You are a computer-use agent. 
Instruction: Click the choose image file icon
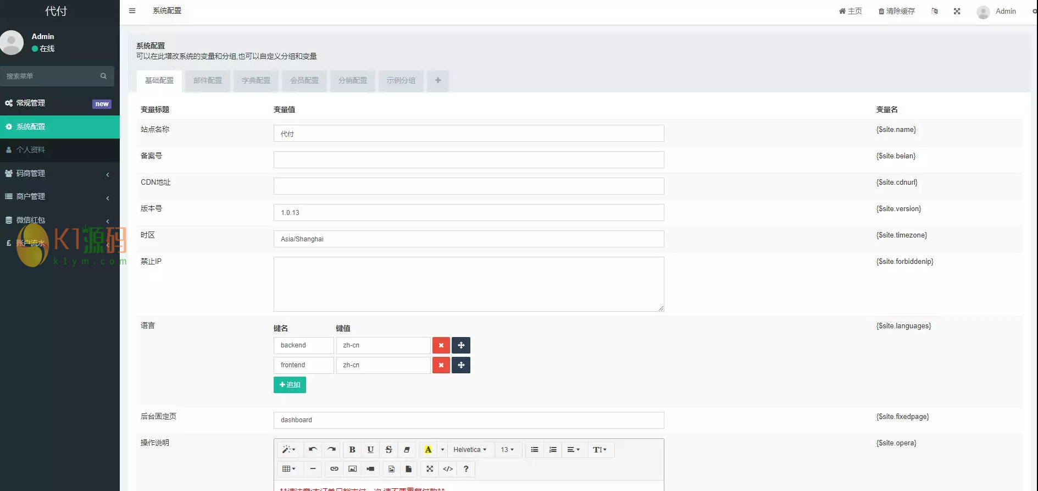391,469
